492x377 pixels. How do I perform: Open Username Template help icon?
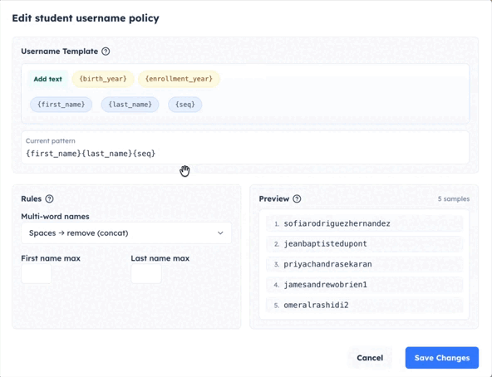106,51
